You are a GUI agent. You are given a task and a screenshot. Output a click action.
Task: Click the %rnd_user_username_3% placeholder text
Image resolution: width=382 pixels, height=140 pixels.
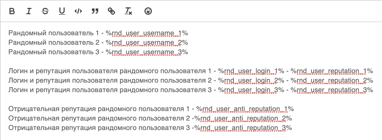click(x=147, y=52)
